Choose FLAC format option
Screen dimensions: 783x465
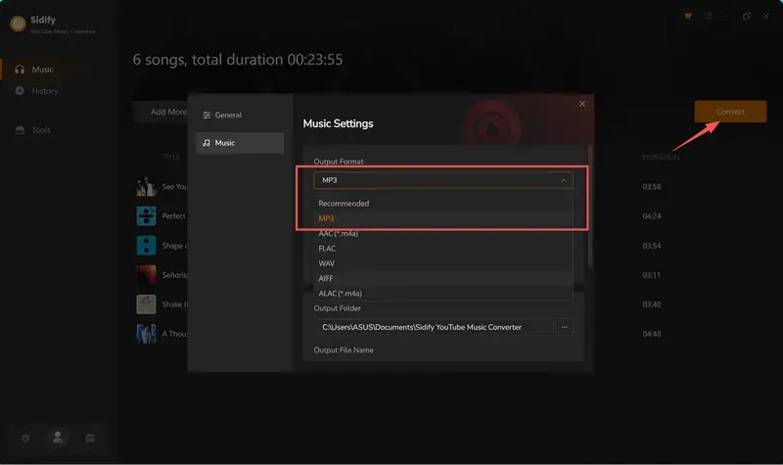tap(443, 249)
